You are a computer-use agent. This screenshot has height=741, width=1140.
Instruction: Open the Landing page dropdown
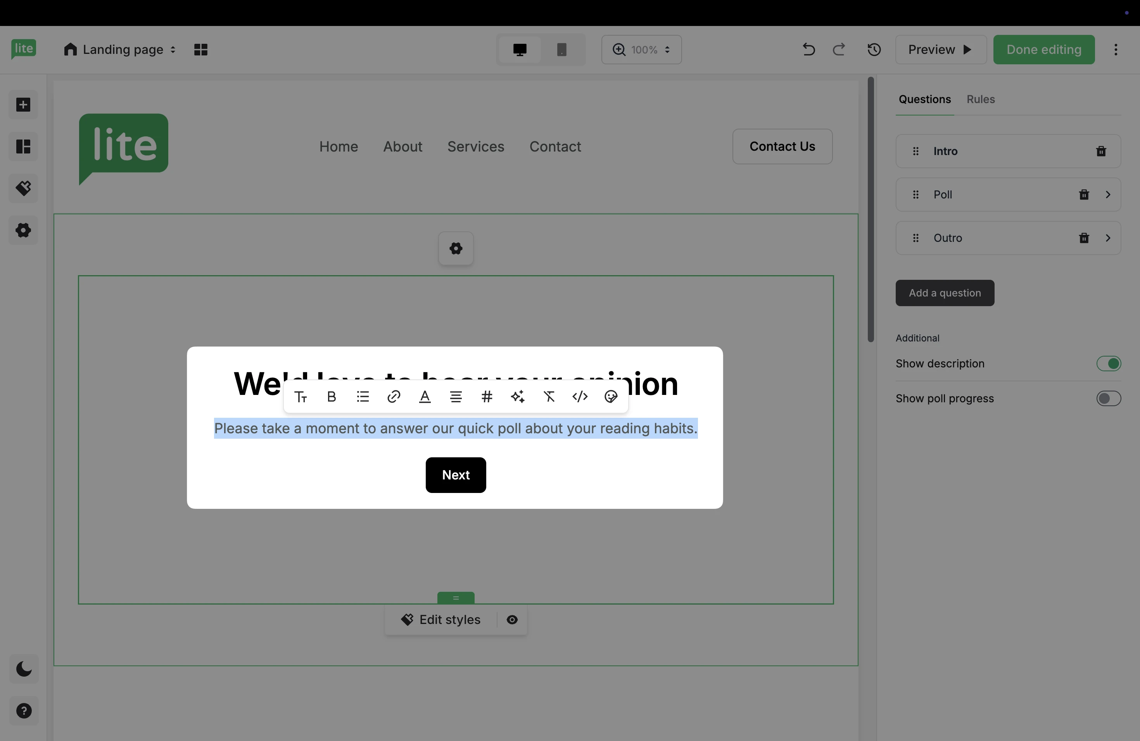point(120,49)
